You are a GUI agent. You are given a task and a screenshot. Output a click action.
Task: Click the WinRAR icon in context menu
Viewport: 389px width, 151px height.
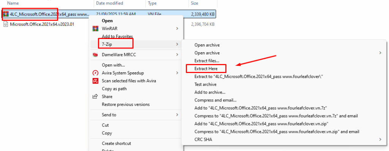tap(95, 28)
